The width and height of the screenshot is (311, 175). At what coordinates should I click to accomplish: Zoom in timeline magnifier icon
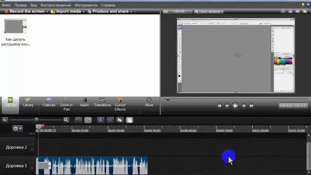66,120
